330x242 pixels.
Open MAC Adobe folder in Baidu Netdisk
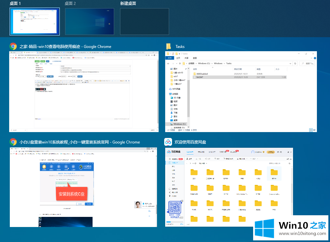click(242, 190)
